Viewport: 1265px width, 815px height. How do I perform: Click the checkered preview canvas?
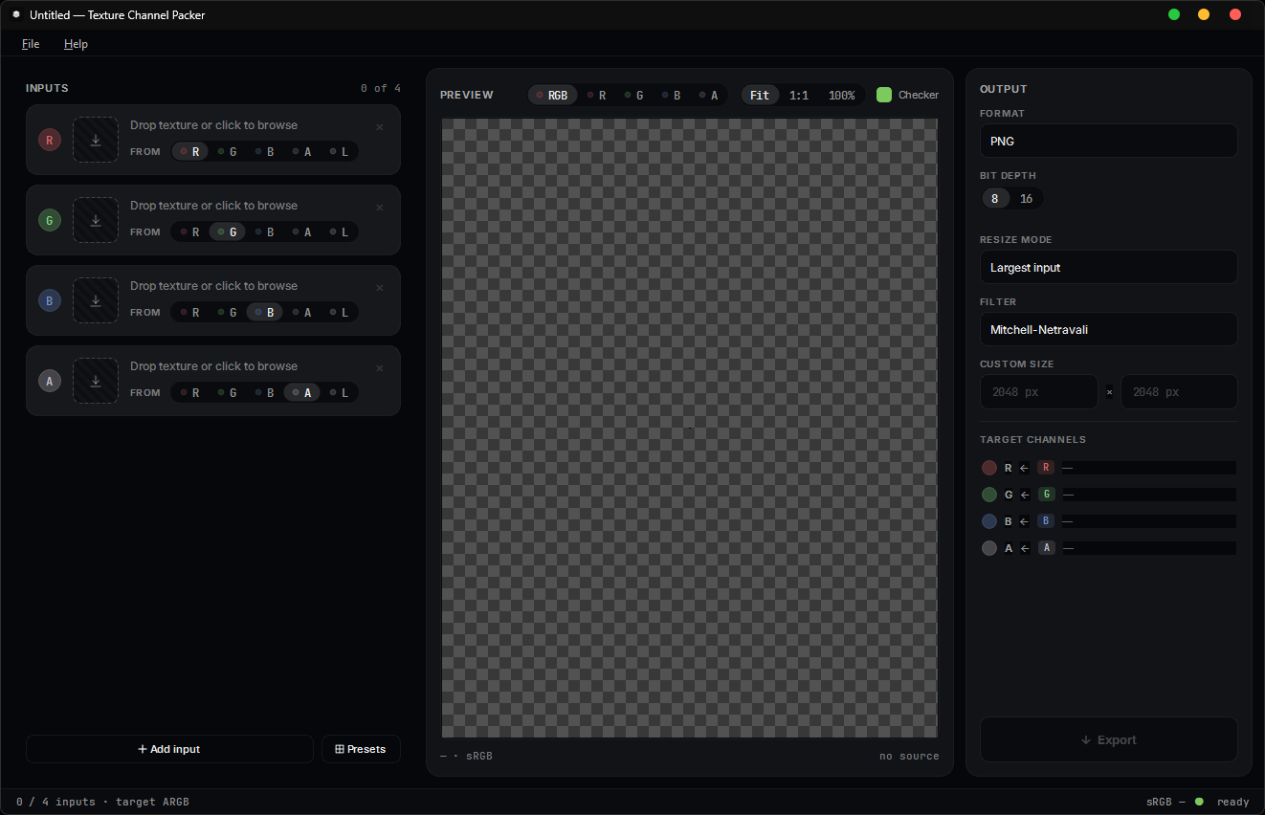690,428
